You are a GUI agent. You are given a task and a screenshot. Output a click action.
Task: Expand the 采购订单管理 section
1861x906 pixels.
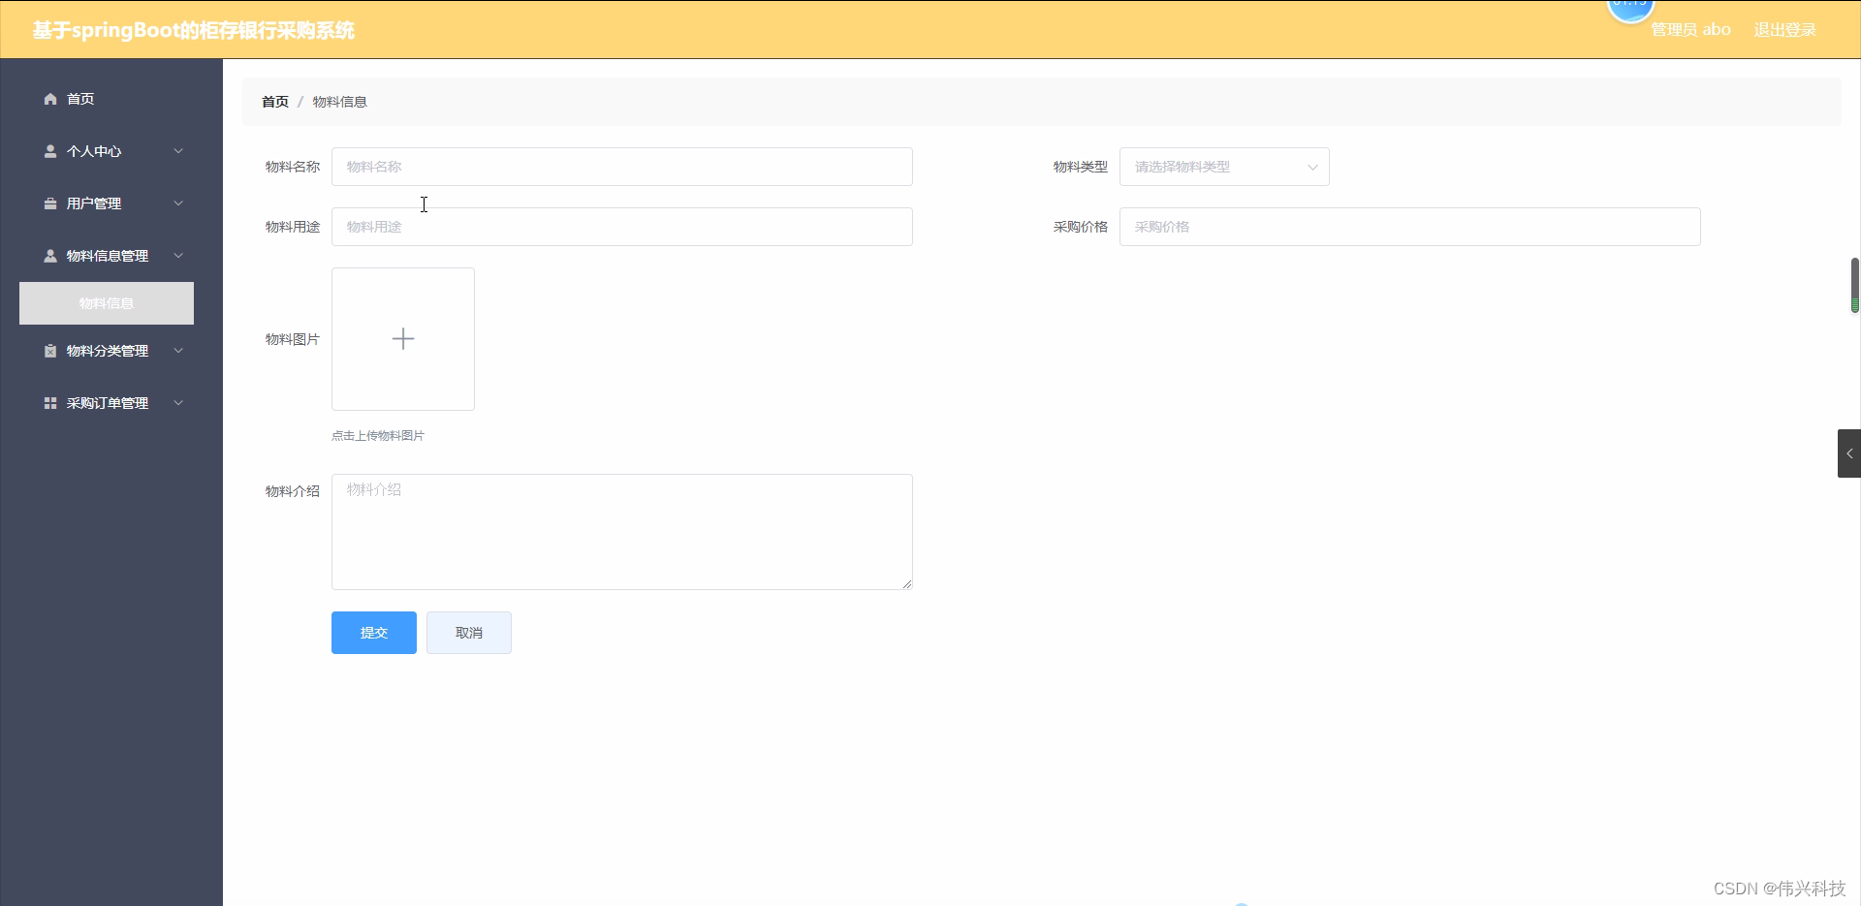[x=178, y=402]
